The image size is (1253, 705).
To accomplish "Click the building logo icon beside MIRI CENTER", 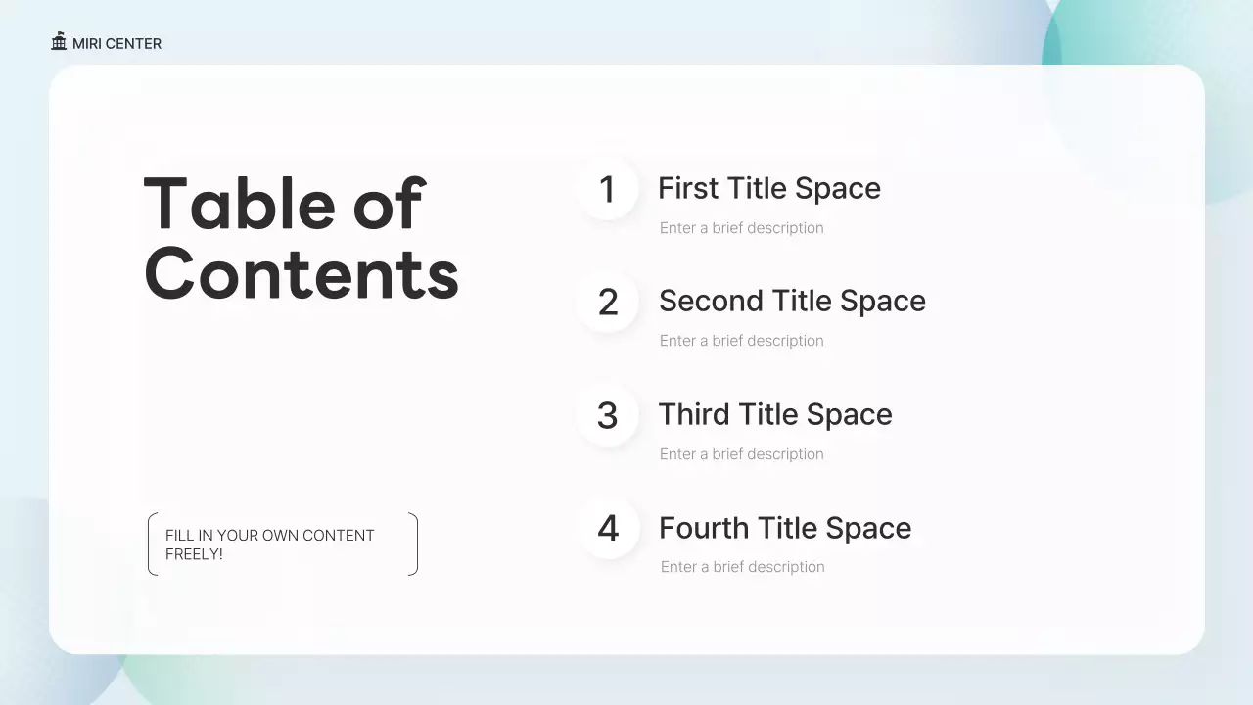I will pyautogui.click(x=59, y=42).
